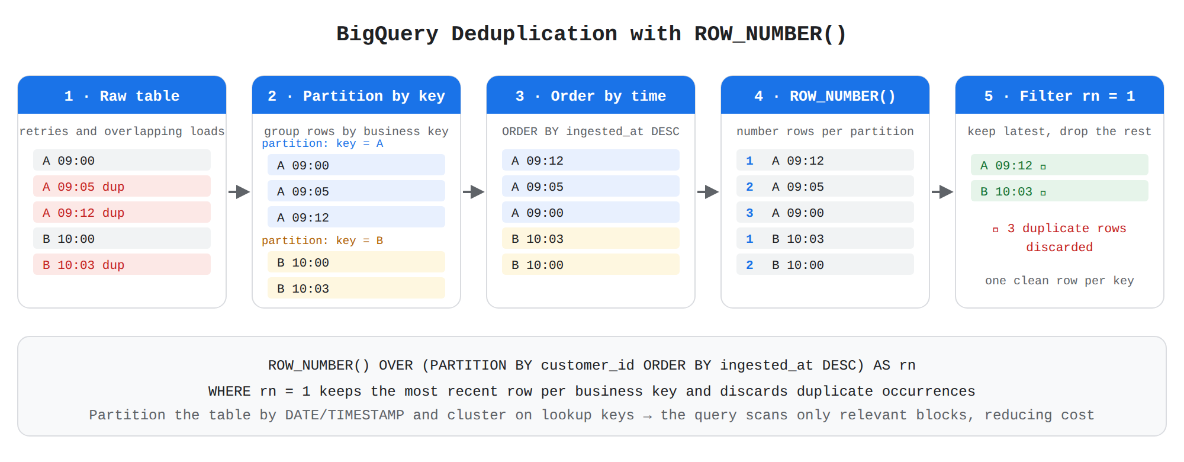Viewport: 1184px width, 462px height.
Task: Click numbered row '1 A 09:12'
Action: click(x=825, y=160)
